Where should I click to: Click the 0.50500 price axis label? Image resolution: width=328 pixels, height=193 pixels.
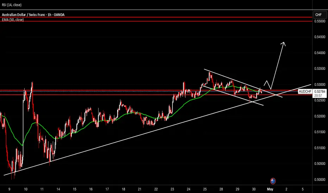[320, 164]
